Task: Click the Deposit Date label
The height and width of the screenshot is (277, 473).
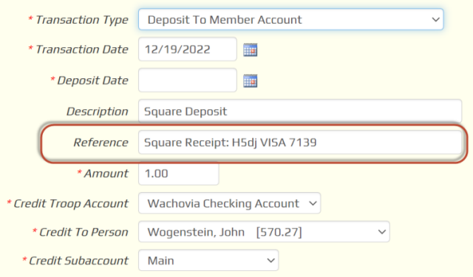Action: pyautogui.click(x=92, y=81)
